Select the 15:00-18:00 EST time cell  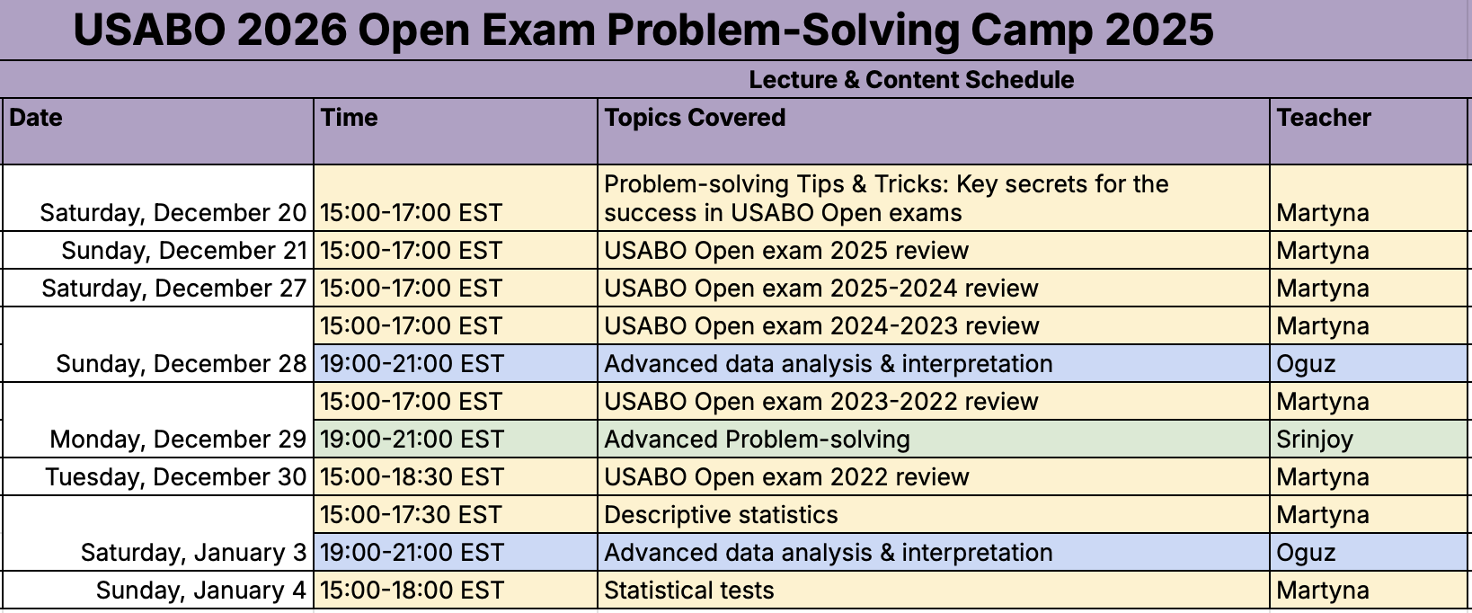pyautogui.click(x=455, y=591)
